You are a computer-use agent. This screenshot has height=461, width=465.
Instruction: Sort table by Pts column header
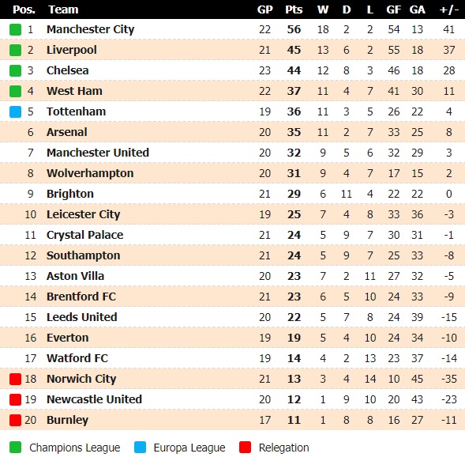click(x=294, y=9)
